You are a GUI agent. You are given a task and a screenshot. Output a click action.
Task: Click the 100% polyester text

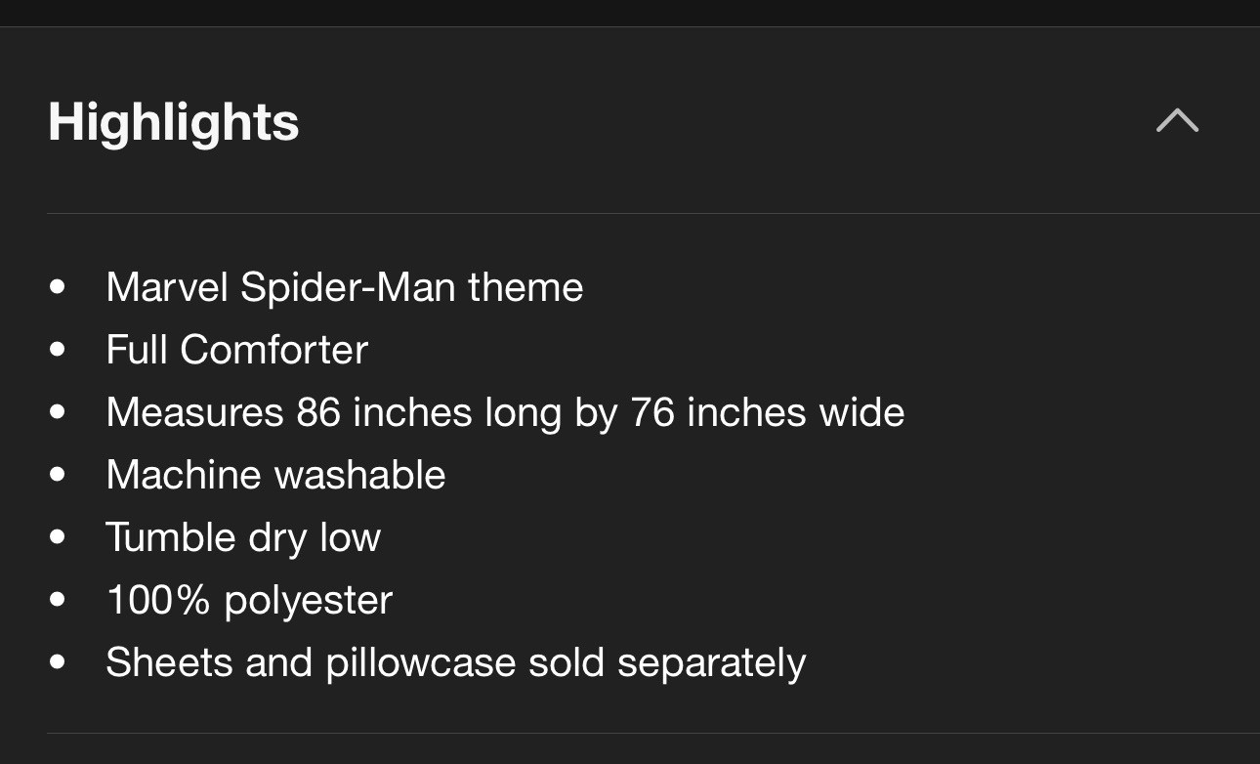pyautogui.click(x=249, y=600)
